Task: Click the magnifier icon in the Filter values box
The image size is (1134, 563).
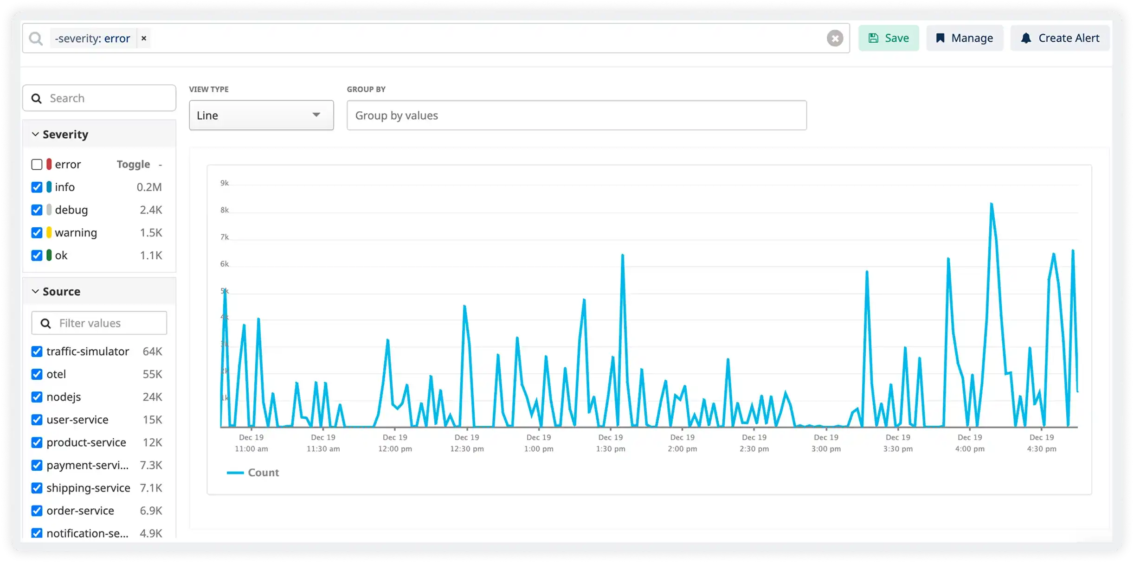Action: tap(46, 322)
